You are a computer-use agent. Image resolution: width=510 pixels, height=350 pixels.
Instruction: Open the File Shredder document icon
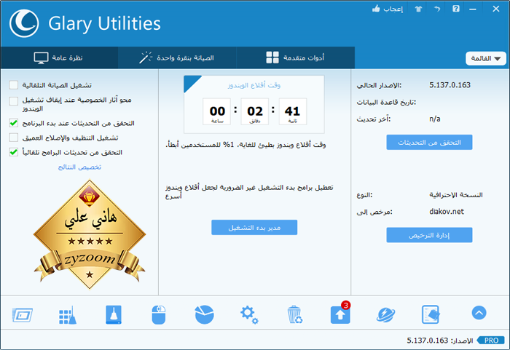pos(431,314)
